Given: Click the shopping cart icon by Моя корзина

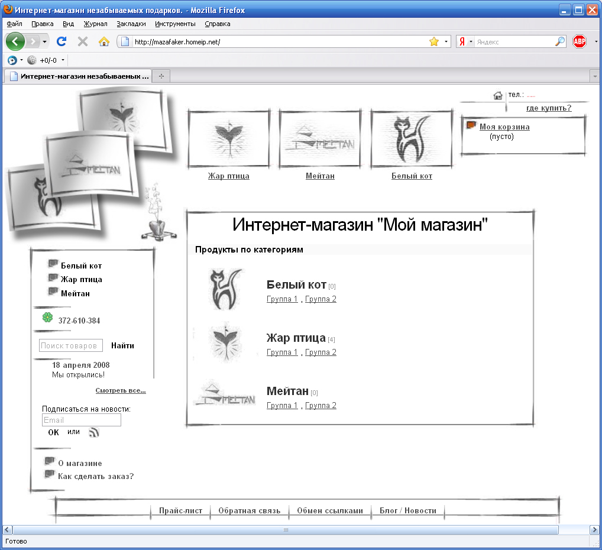Looking at the screenshot, I should click(471, 125).
